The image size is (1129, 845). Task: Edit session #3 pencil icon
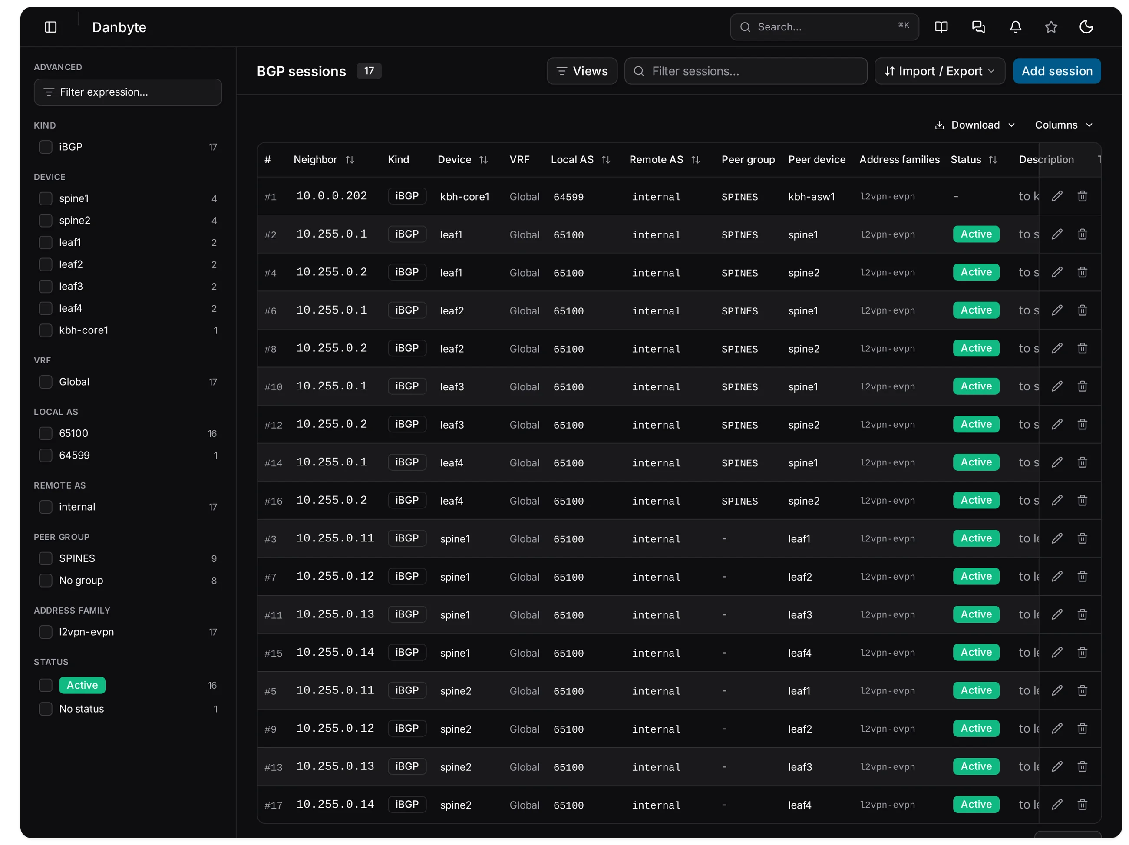(x=1056, y=538)
